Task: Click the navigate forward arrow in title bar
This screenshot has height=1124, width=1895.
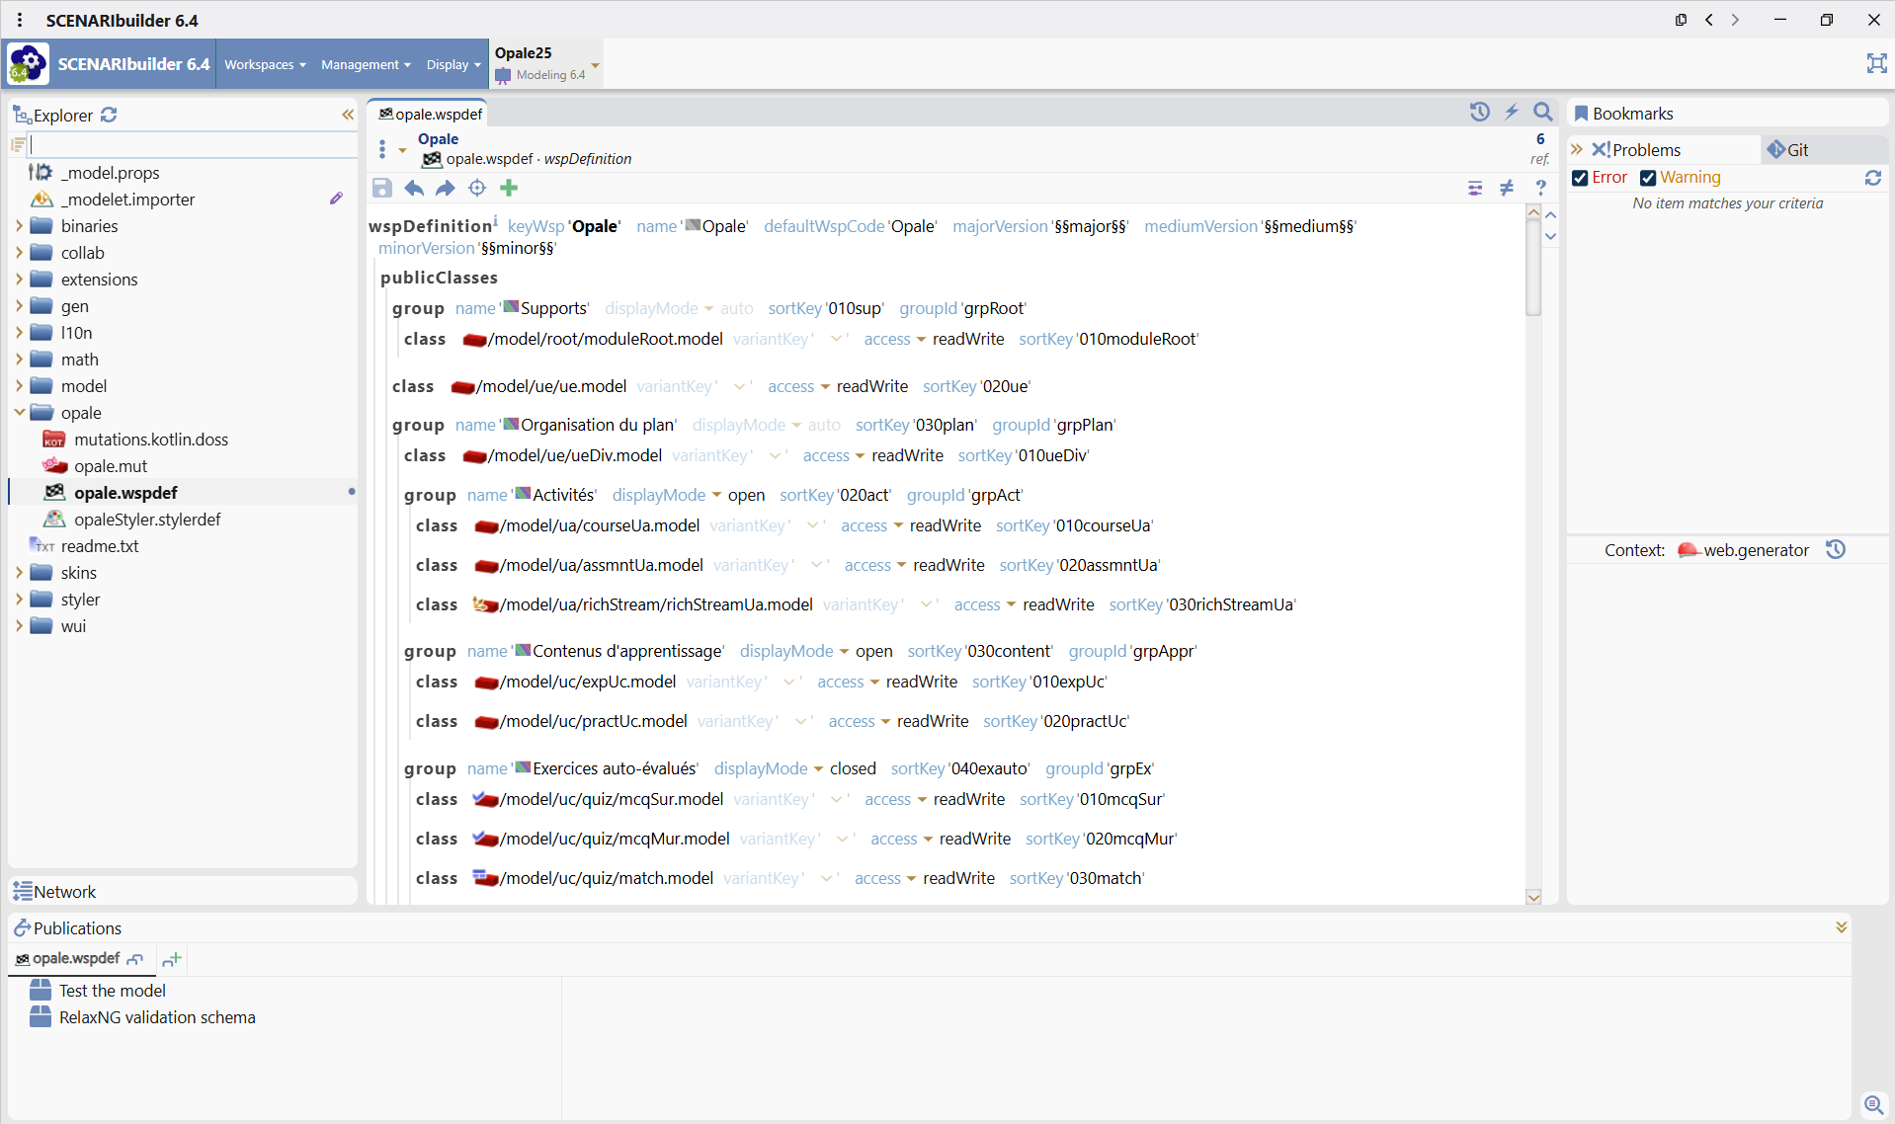Action: 1736,20
